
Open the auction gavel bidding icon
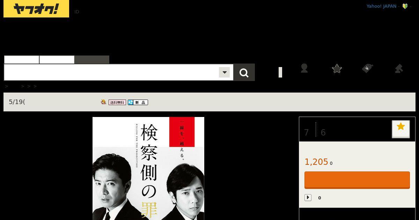(x=399, y=68)
